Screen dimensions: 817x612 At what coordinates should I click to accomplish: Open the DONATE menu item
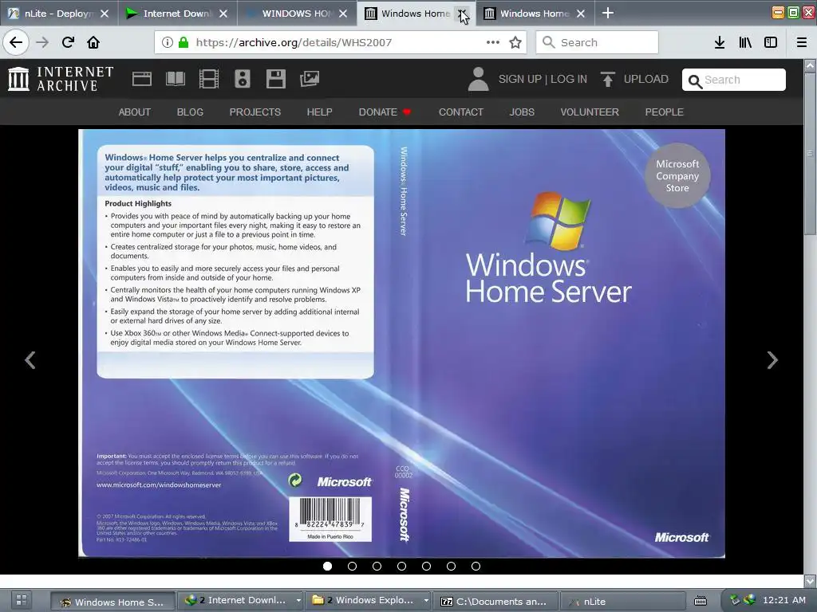[x=385, y=112]
